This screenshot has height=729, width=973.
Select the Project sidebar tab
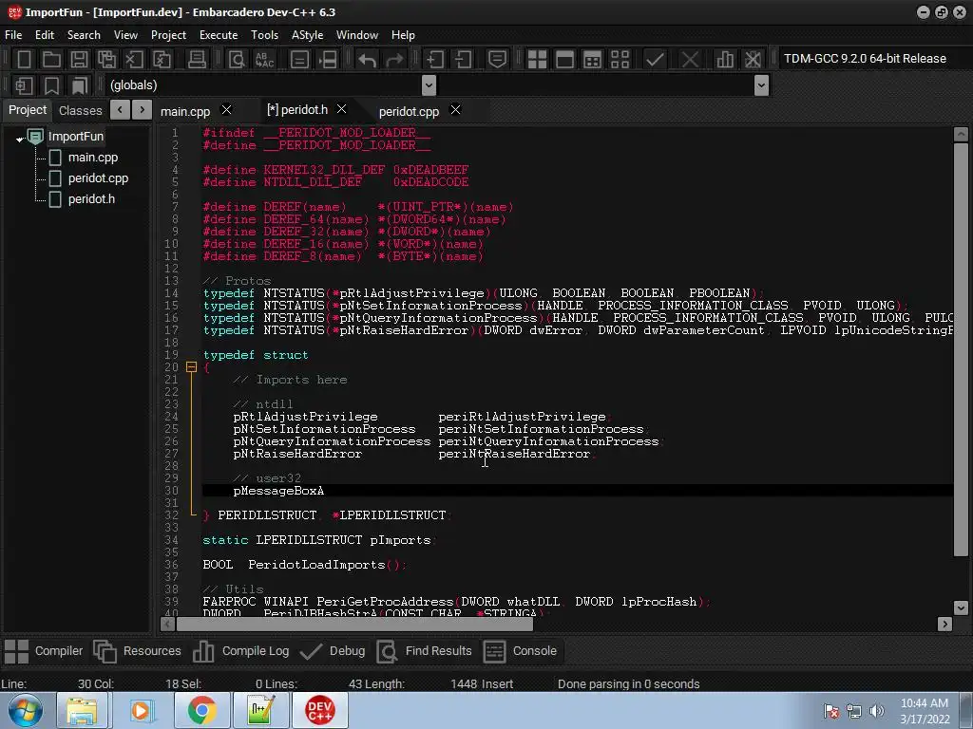28,110
